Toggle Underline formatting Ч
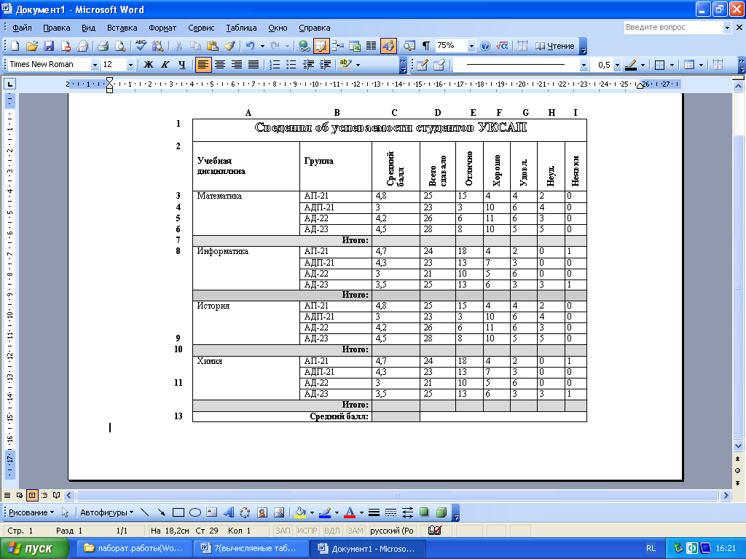This screenshot has height=559, width=746. click(x=181, y=65)
